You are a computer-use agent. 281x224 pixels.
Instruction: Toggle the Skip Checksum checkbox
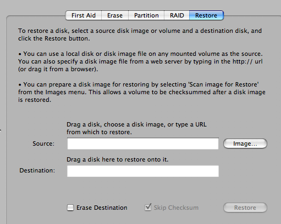(148, 207)
